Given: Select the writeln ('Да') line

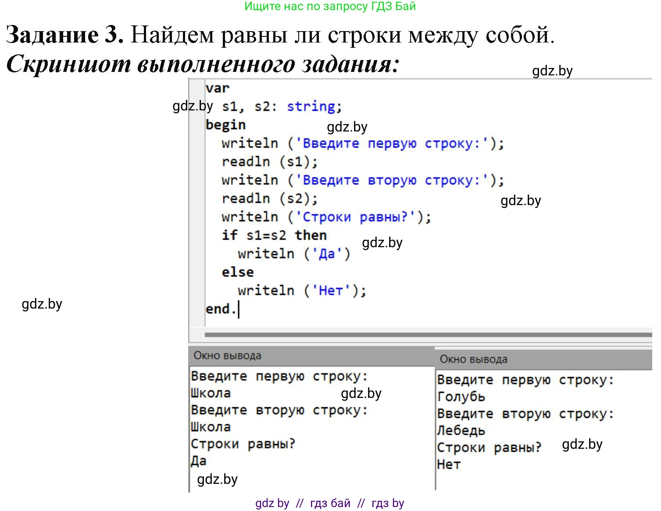Looking at the screenshot, I should point(293,253).
